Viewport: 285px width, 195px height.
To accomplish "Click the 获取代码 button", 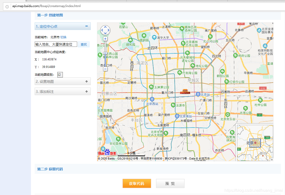I will pyautogui.click(x=137, y=183).
